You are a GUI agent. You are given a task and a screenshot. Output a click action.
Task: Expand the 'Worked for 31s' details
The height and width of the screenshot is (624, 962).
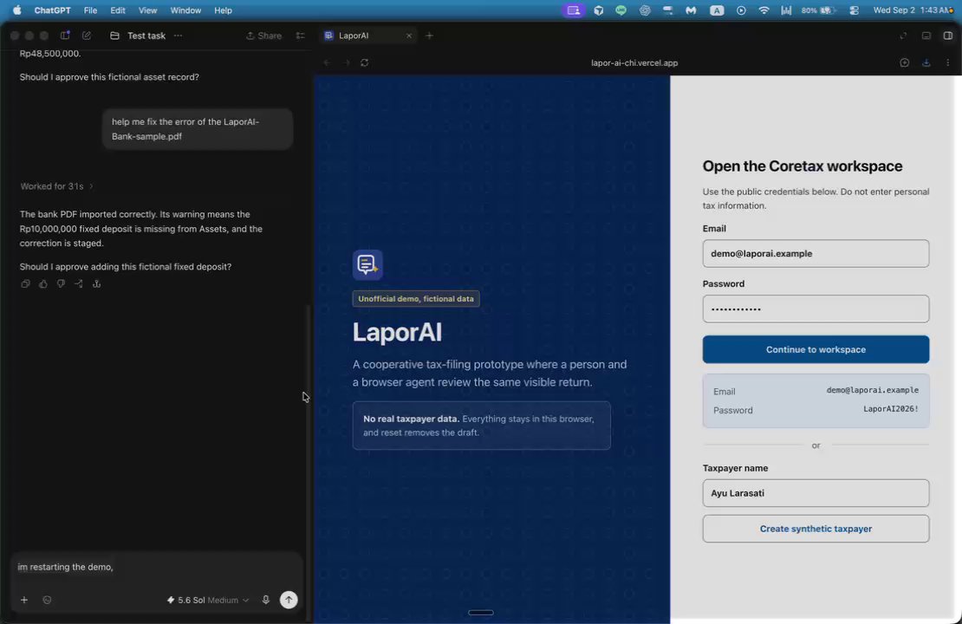click(56, 186)
